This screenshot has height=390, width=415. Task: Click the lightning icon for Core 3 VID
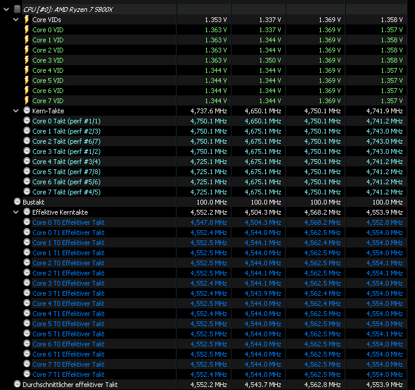pos(26,60)
